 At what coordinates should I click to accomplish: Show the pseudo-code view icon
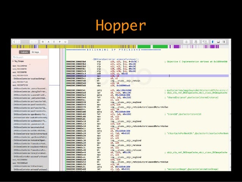pos(205,42)
